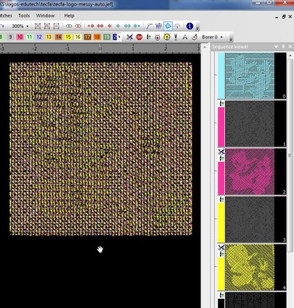Step one stitch backward with red arrow
Image resolution: width=294 pixels, height=308 pixels.
pos(109,26)
